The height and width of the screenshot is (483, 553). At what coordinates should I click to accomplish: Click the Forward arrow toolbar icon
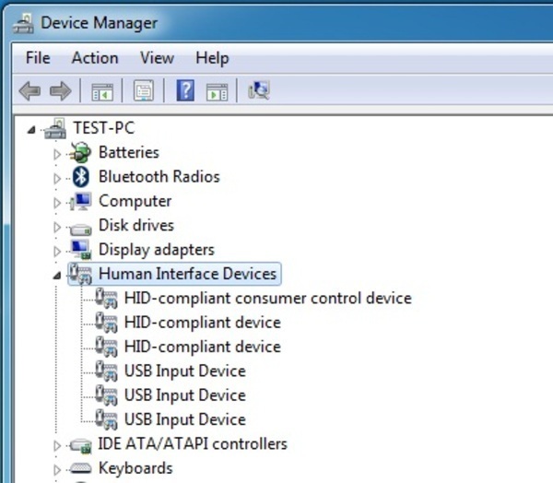60,91
